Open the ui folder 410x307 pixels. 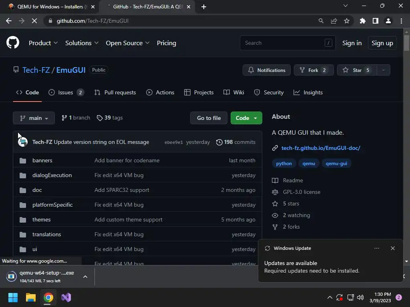click(35, 249)
